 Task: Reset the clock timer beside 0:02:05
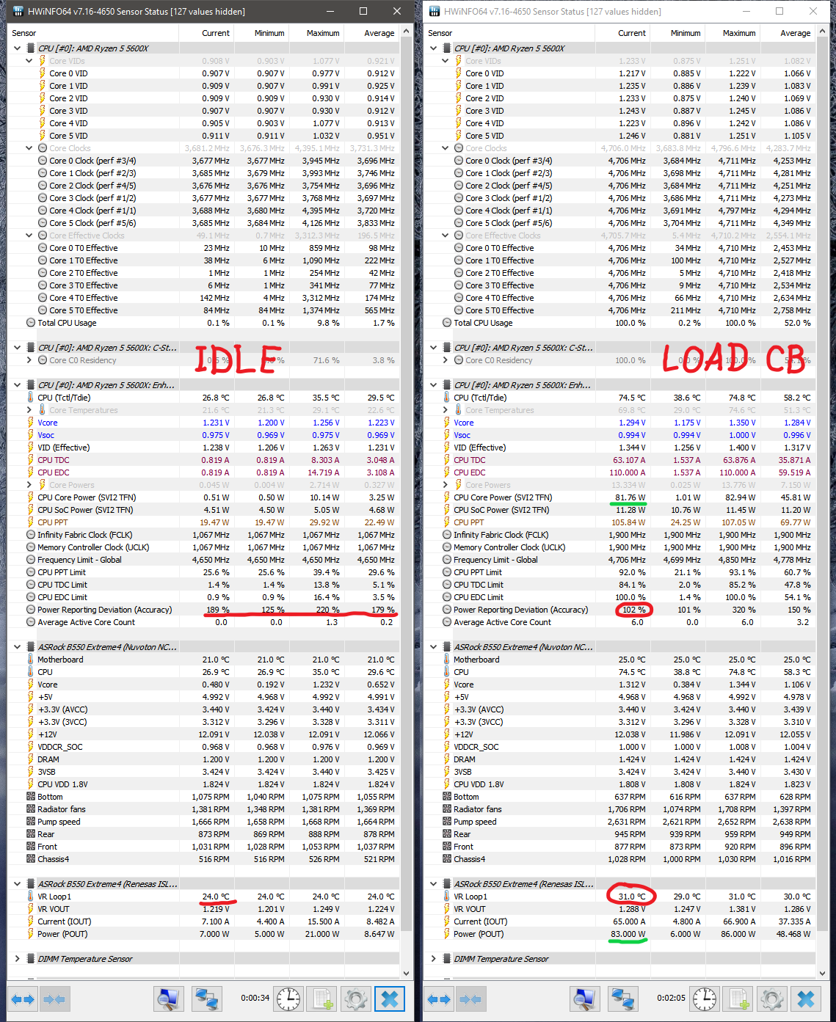pos(705,999)
